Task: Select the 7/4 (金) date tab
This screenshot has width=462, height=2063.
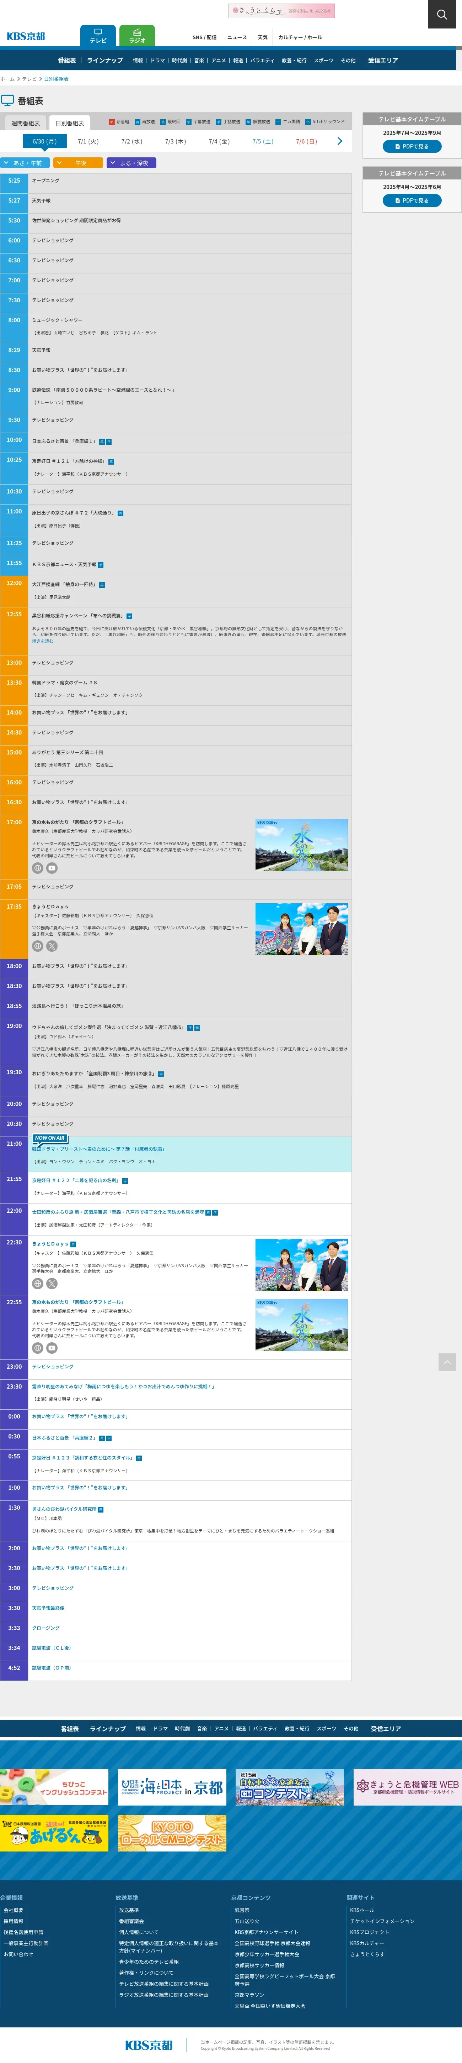Action: coord(219,141)
